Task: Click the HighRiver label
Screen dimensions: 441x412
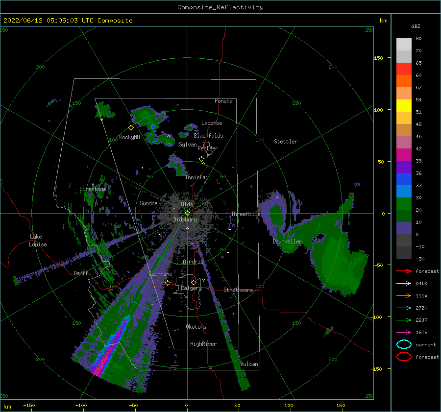Action: pos(203,344)
